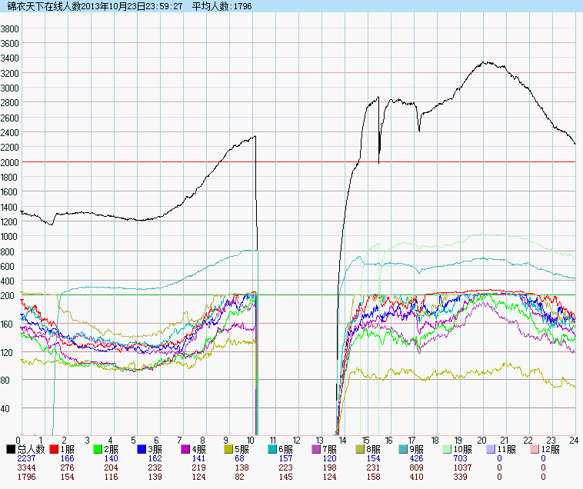Image resolution: width=583 pixels, height=489 pixels.
Task: Click hour 12 on the X axis
Action: pos(296,441)
